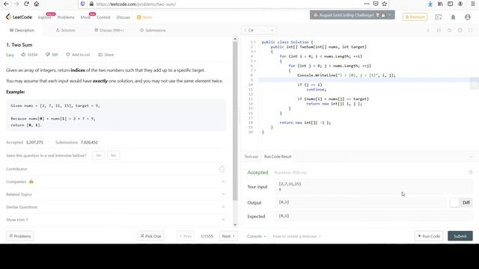
Task: Toggle editor fullscreen icon
Action: 471,30
